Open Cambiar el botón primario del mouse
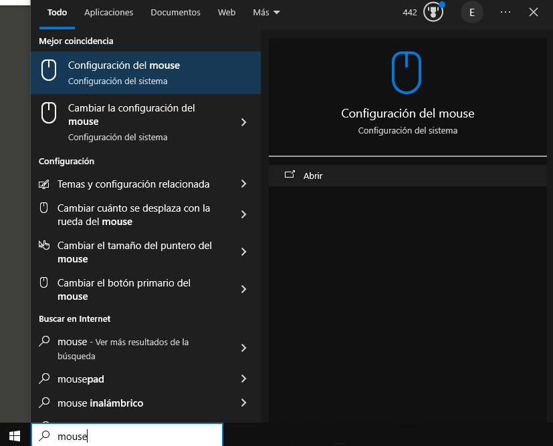 click(x=124, y=290)
